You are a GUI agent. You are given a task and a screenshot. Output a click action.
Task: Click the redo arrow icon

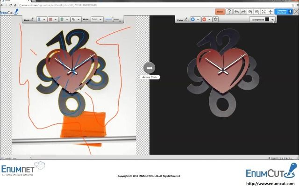click(243, 12)
